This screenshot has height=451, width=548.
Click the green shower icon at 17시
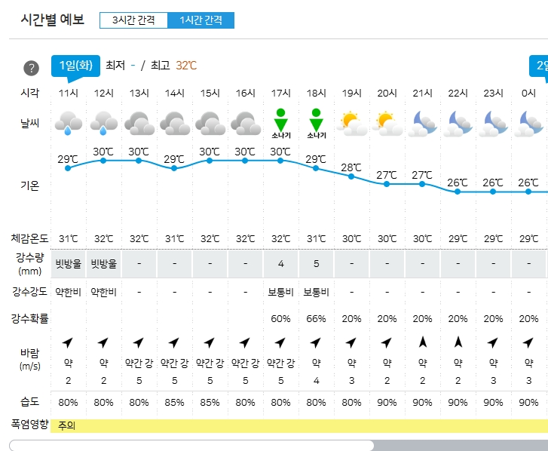click(x=280, y=123)
